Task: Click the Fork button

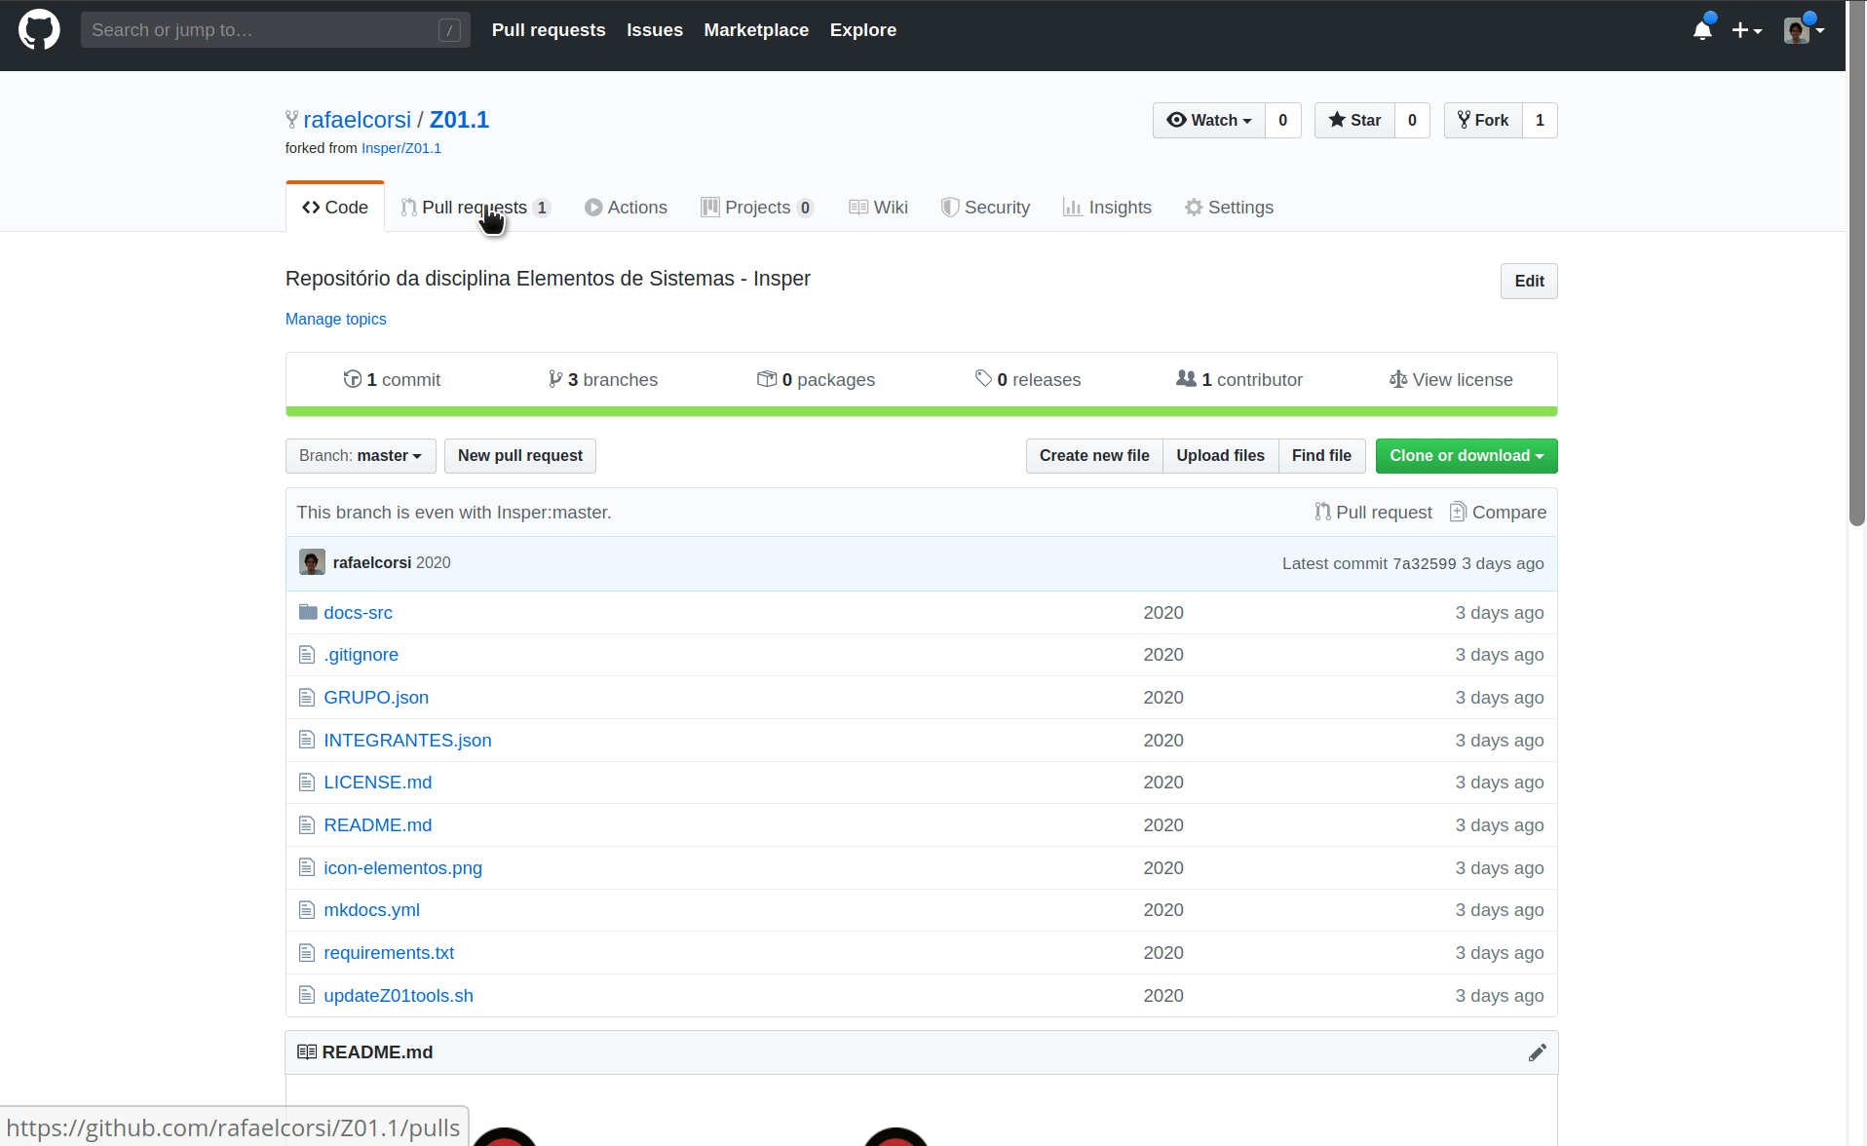Action: coord(1483,120)
